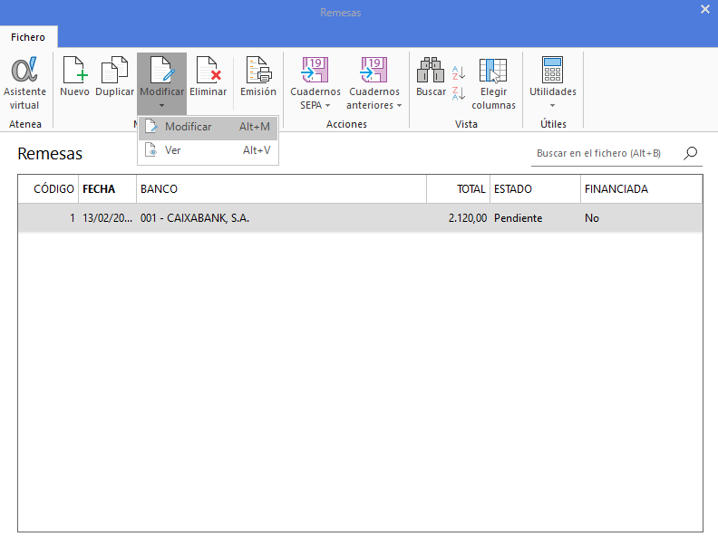Click the FINANCIADA value No
Viewport: 718px width, 556px height.
coord(641,218)
